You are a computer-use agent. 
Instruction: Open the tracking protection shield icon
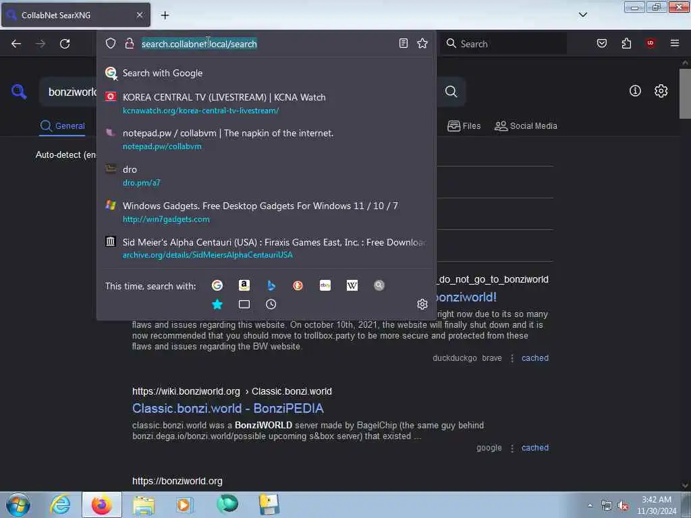click(111, 43)
